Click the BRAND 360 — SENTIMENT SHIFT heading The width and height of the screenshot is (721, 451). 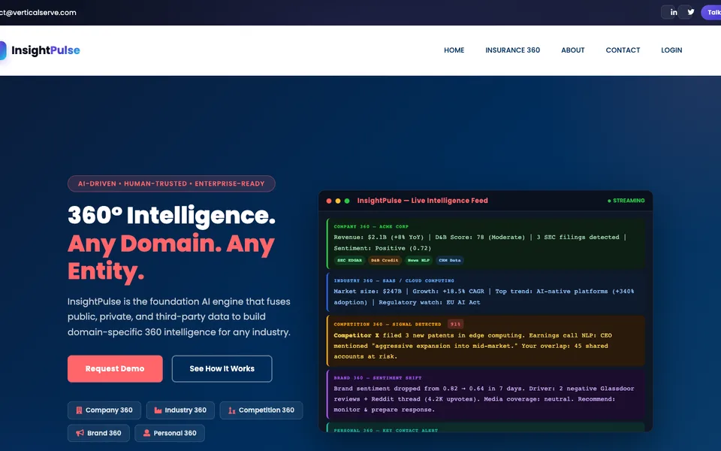coord(378,378)
